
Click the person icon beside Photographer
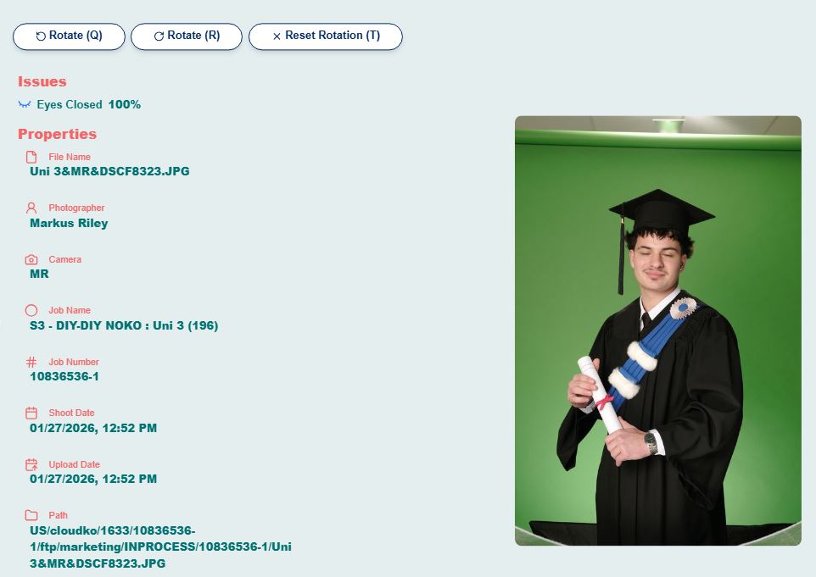[31, 208]
